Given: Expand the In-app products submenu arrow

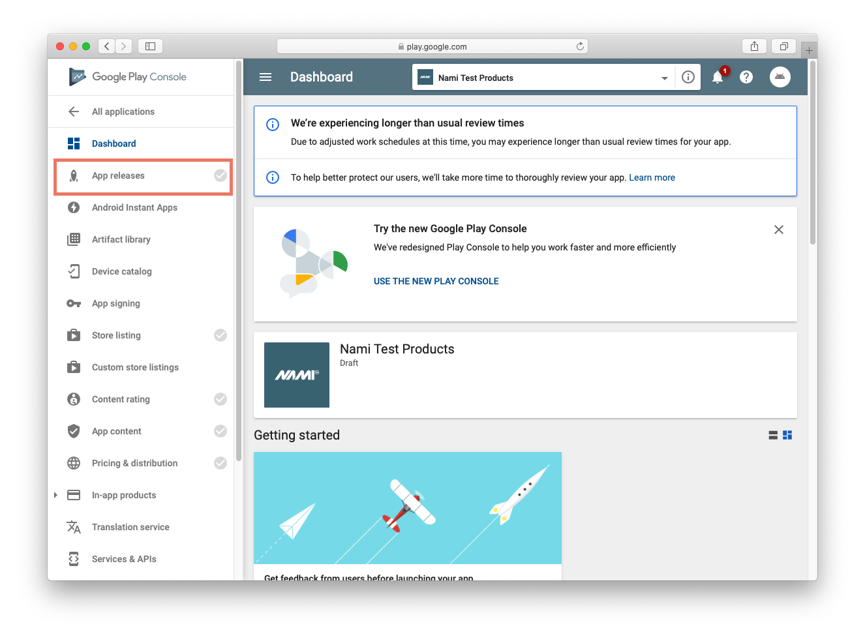Looking at the screenshot, I should (x=55, y=495).
